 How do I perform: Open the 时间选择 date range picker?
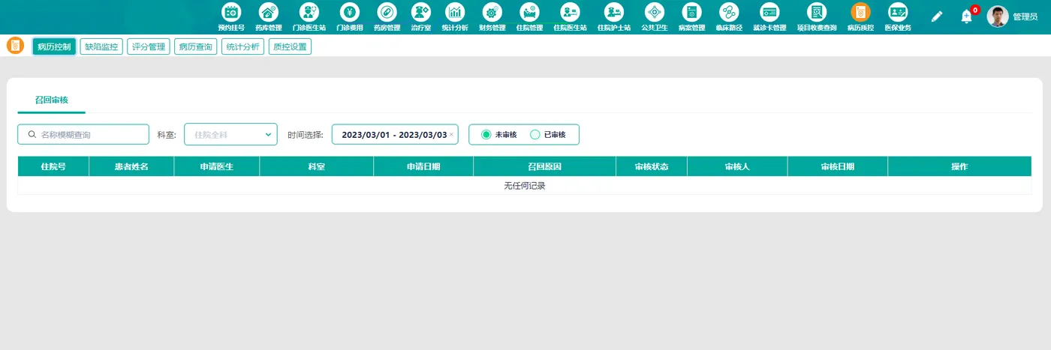[395, 135]
